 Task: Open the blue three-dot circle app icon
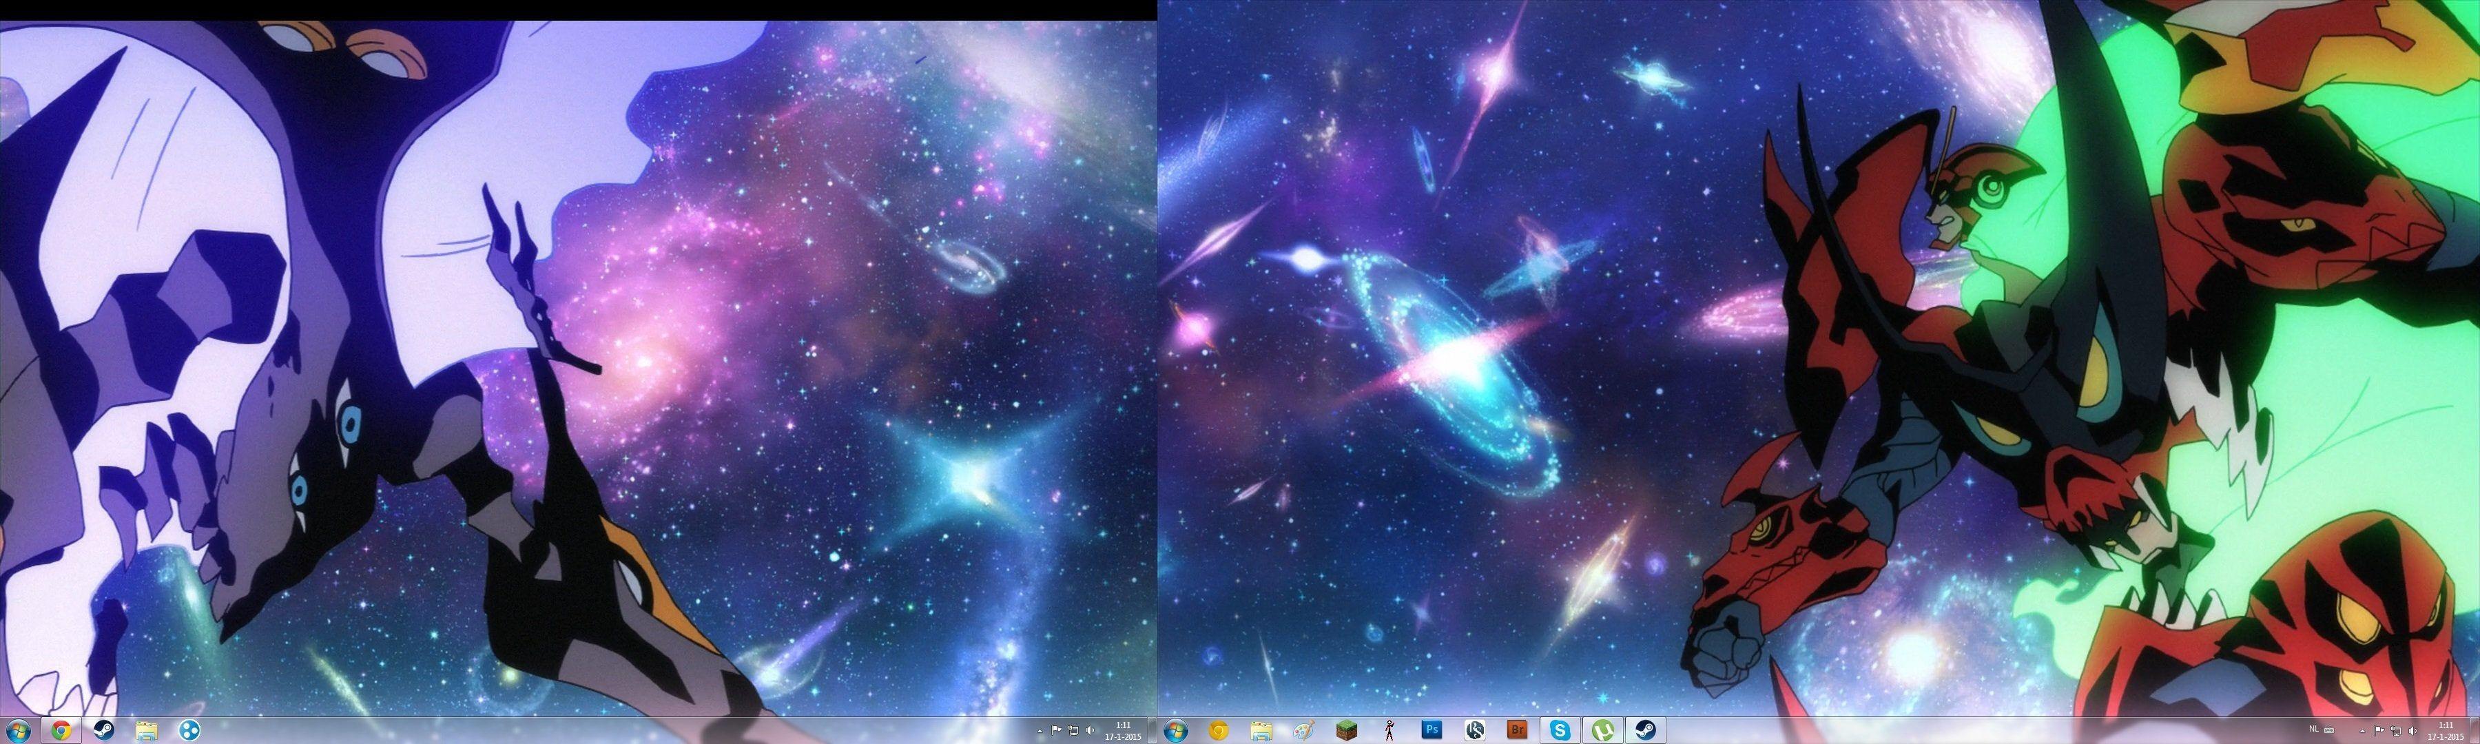point(189,730)
